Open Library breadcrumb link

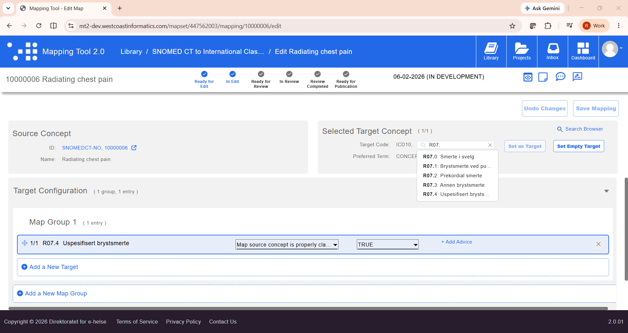[x=131, y=52]
